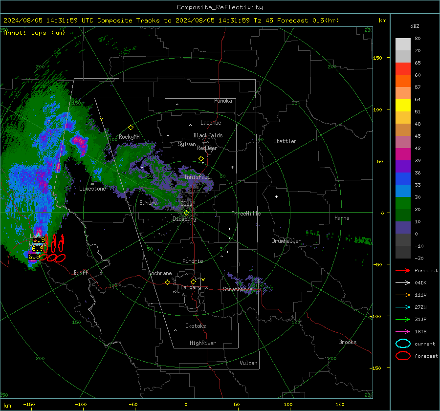The width and height of the screenshot is (440, 411).
Task: Click the Strathmore town label
Action: [238, 289]
